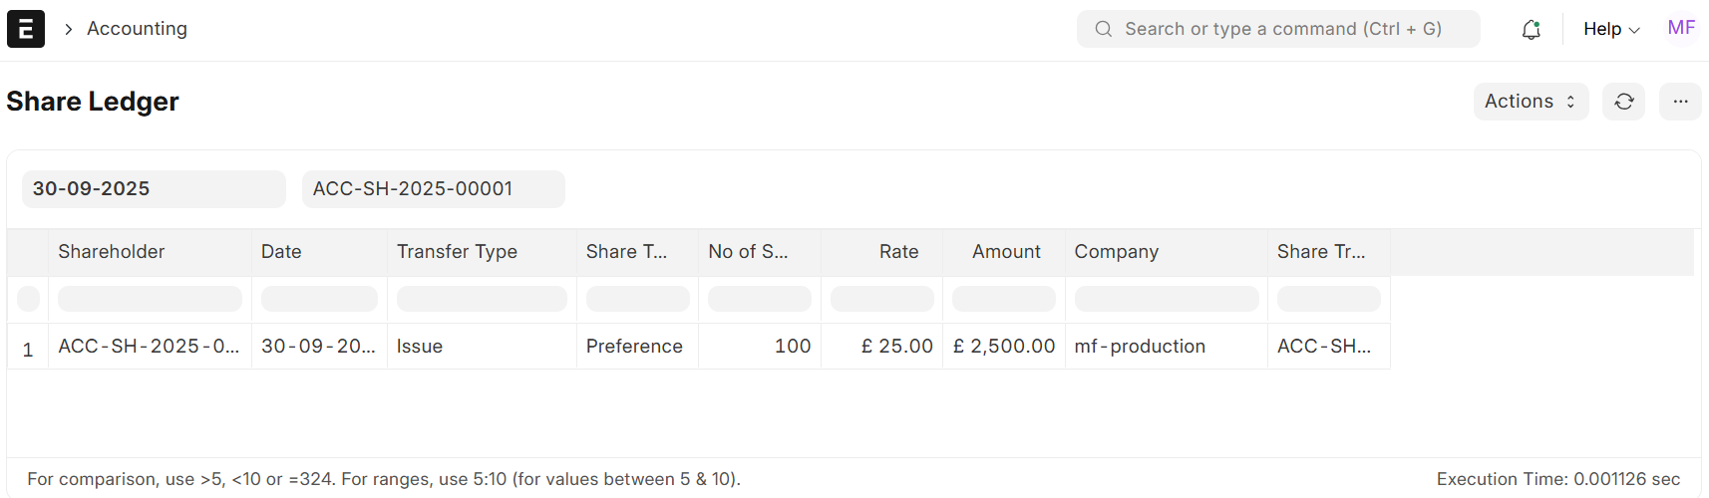Filter the Amount column field
The height and width of the screenshot is (498, 1709).
1004,299
